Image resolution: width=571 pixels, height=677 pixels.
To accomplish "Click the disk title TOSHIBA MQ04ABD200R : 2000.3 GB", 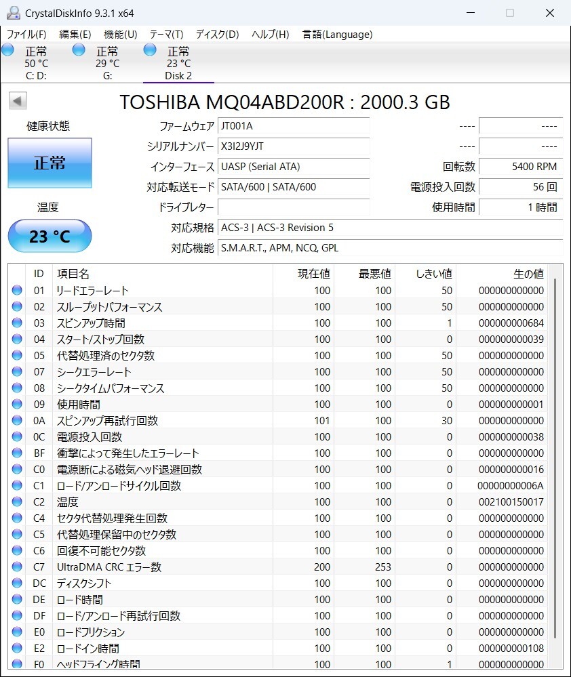I will (x=285, y=102).
